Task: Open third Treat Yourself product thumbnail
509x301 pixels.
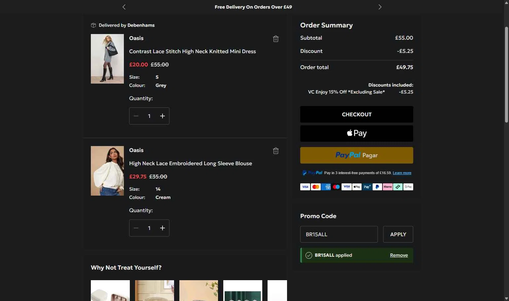Action: click(199, 290)
